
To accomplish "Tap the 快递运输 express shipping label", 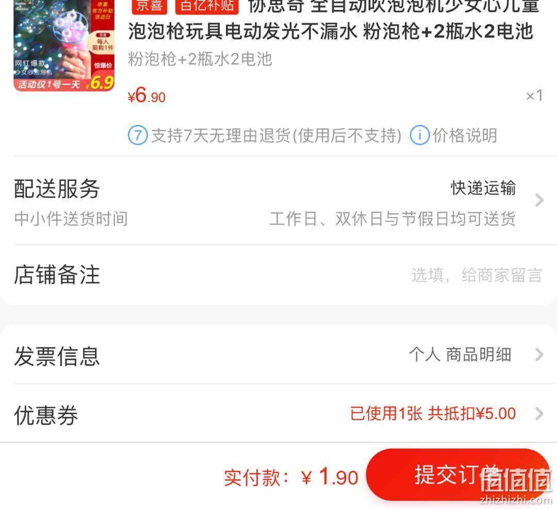I will (x=483, y=188).
